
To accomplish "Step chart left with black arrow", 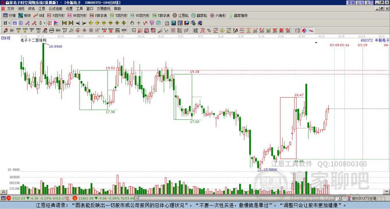I will [x=78, y=23].
